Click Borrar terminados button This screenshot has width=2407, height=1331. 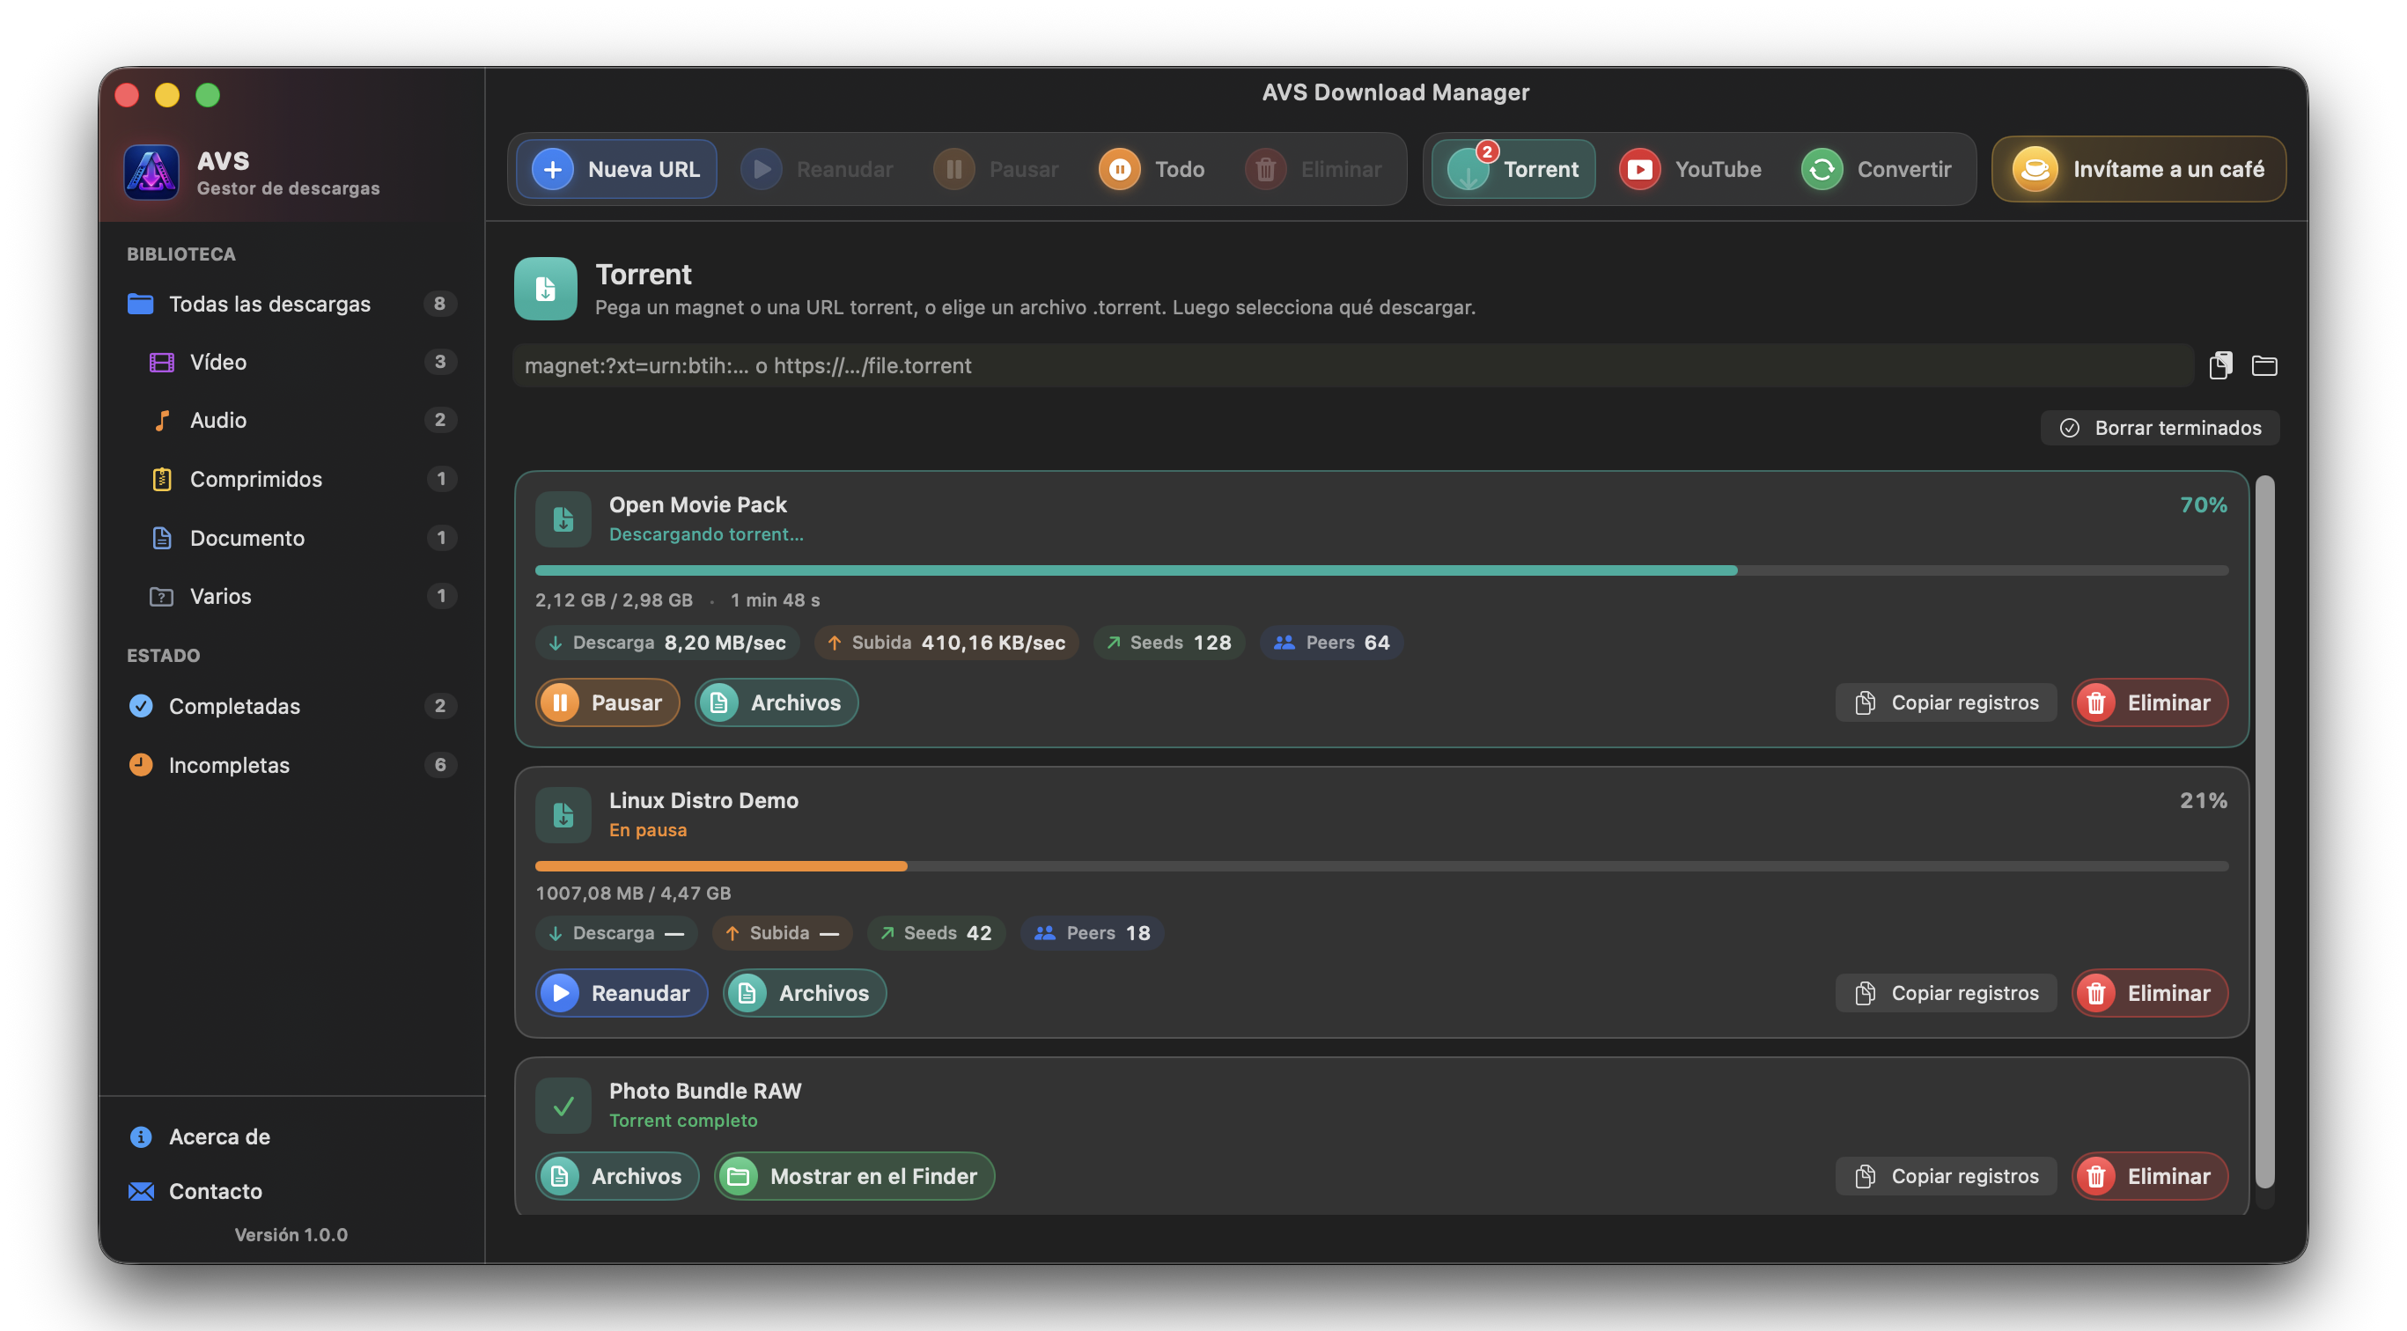click(x=2160, y=428)
